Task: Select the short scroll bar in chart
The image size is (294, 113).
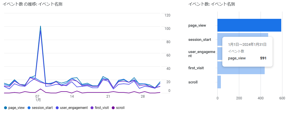Action: tap(219, 82)
